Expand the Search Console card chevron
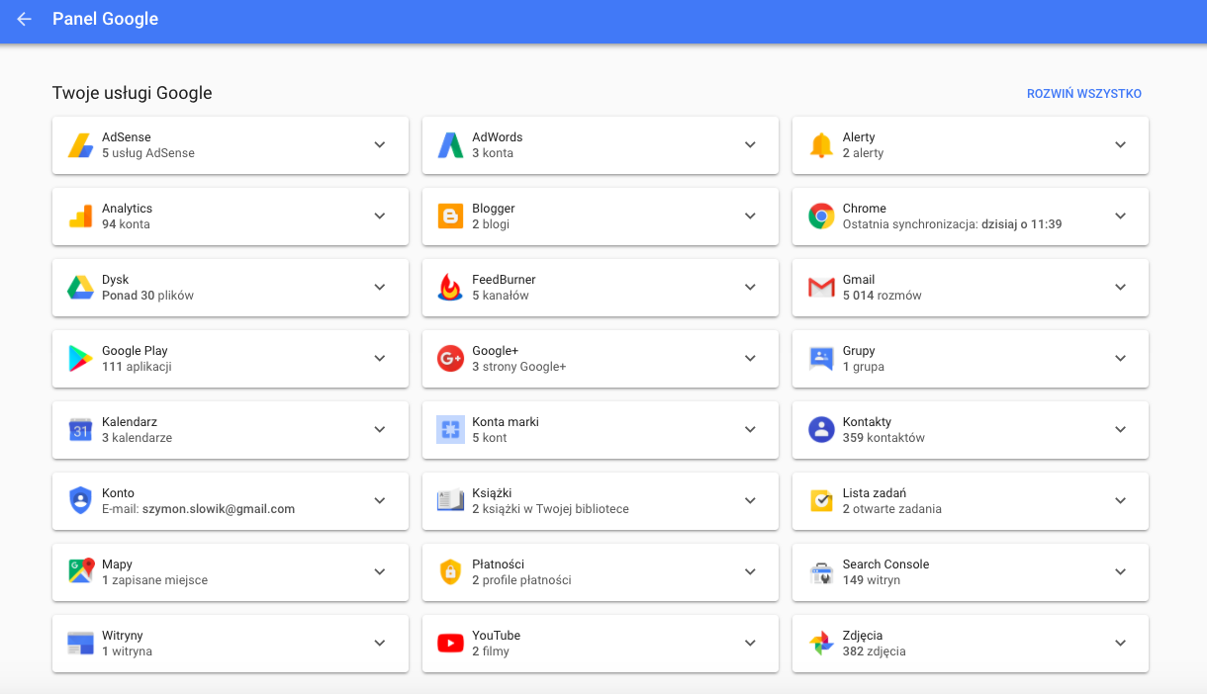 1121,572
